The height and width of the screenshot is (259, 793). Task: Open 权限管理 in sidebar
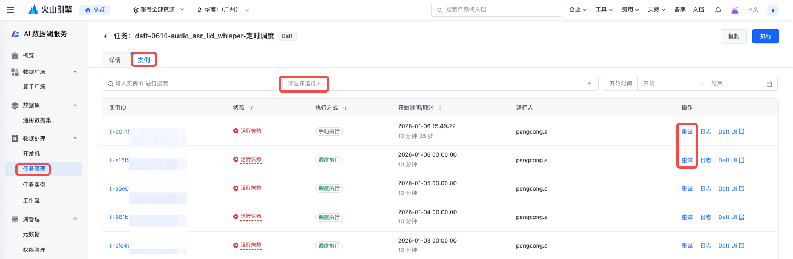pos(34,250)
